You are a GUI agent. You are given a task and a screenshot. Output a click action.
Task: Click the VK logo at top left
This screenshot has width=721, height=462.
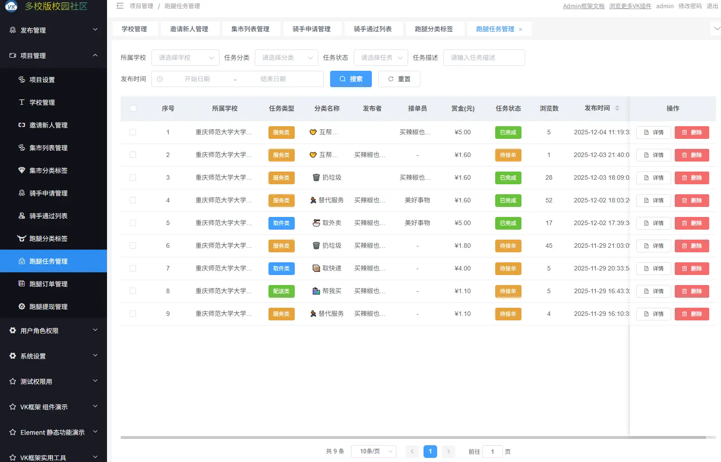tap(11, 6)
